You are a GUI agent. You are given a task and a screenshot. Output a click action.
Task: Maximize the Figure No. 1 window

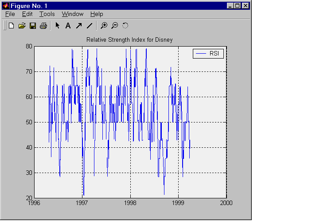point(238,6)
